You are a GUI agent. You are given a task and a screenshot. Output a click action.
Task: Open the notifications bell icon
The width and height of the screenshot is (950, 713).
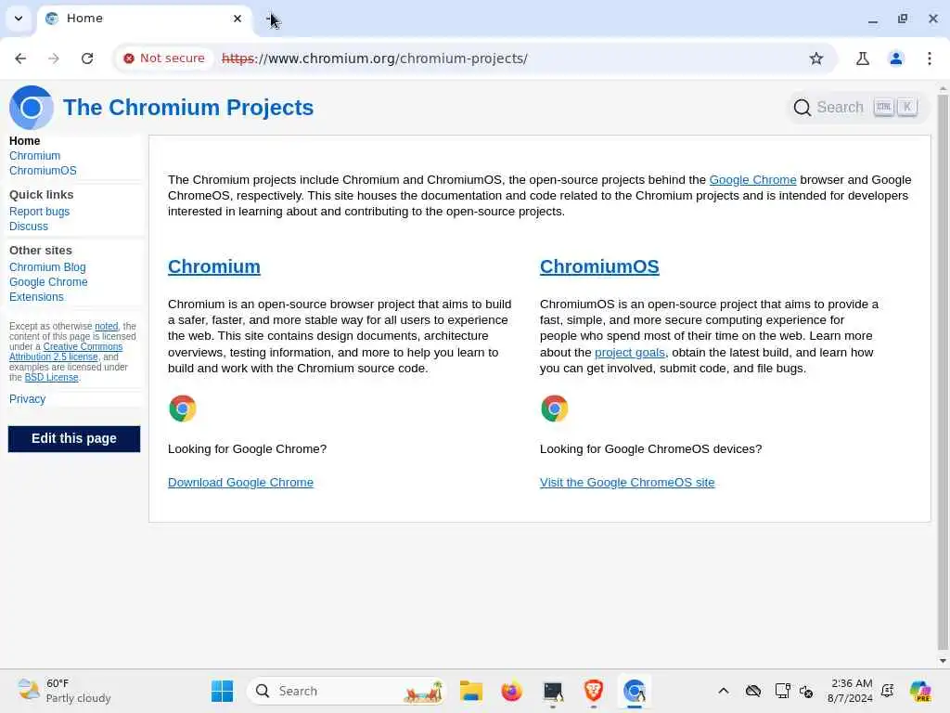(x=888, y=691)
